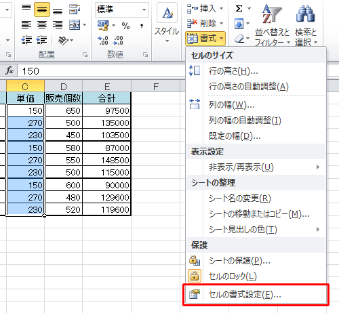Open the スタイル styles button

(167, 22)
